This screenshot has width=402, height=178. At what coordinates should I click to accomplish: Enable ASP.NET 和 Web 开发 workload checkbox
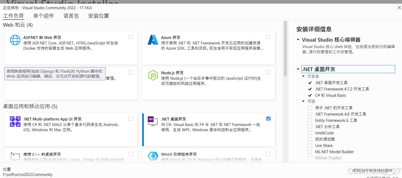[x=131, y=37]
